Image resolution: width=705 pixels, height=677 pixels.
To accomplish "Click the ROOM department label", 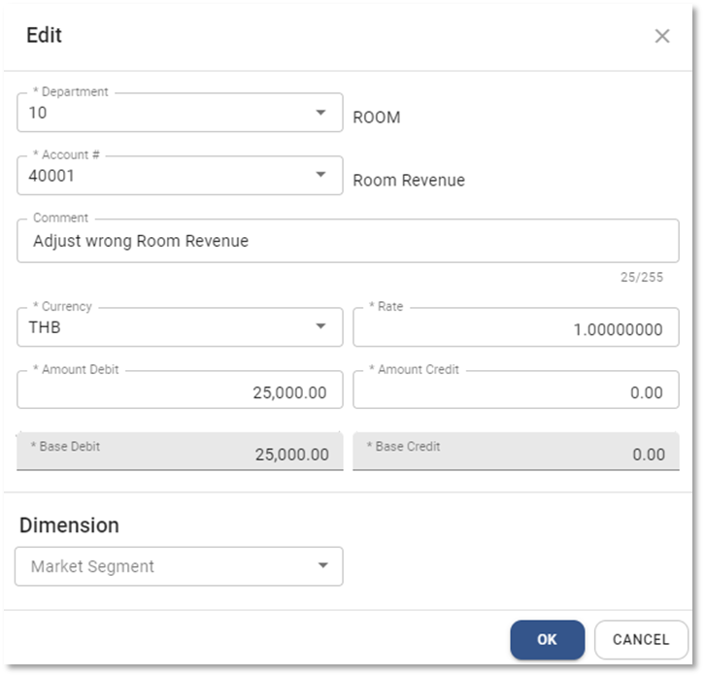I will click(377, 118).
